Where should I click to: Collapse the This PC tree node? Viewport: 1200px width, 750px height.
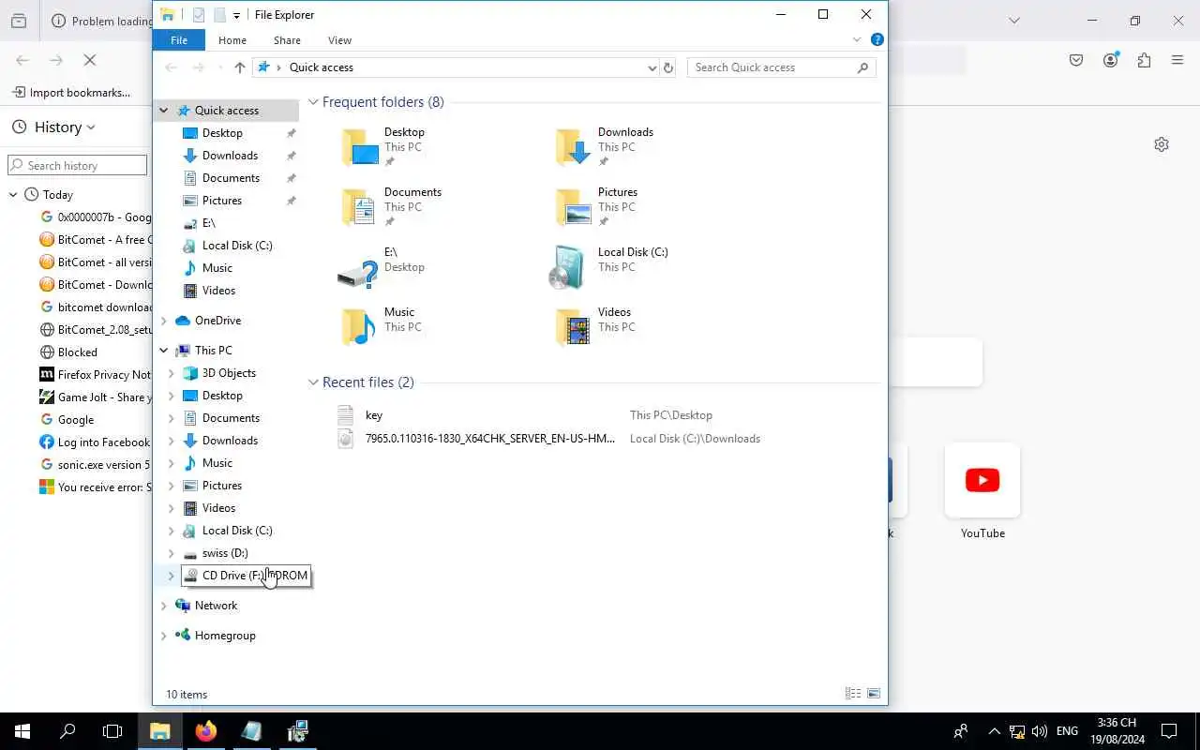(x=164, y=351)
